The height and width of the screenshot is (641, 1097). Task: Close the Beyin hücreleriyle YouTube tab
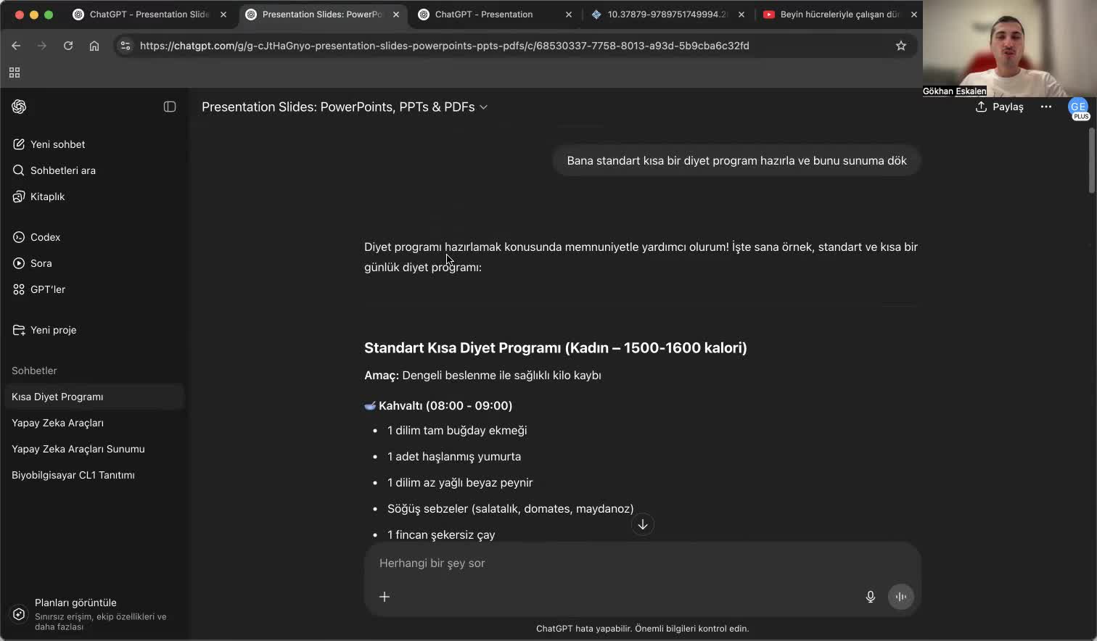tap(914, 15)
